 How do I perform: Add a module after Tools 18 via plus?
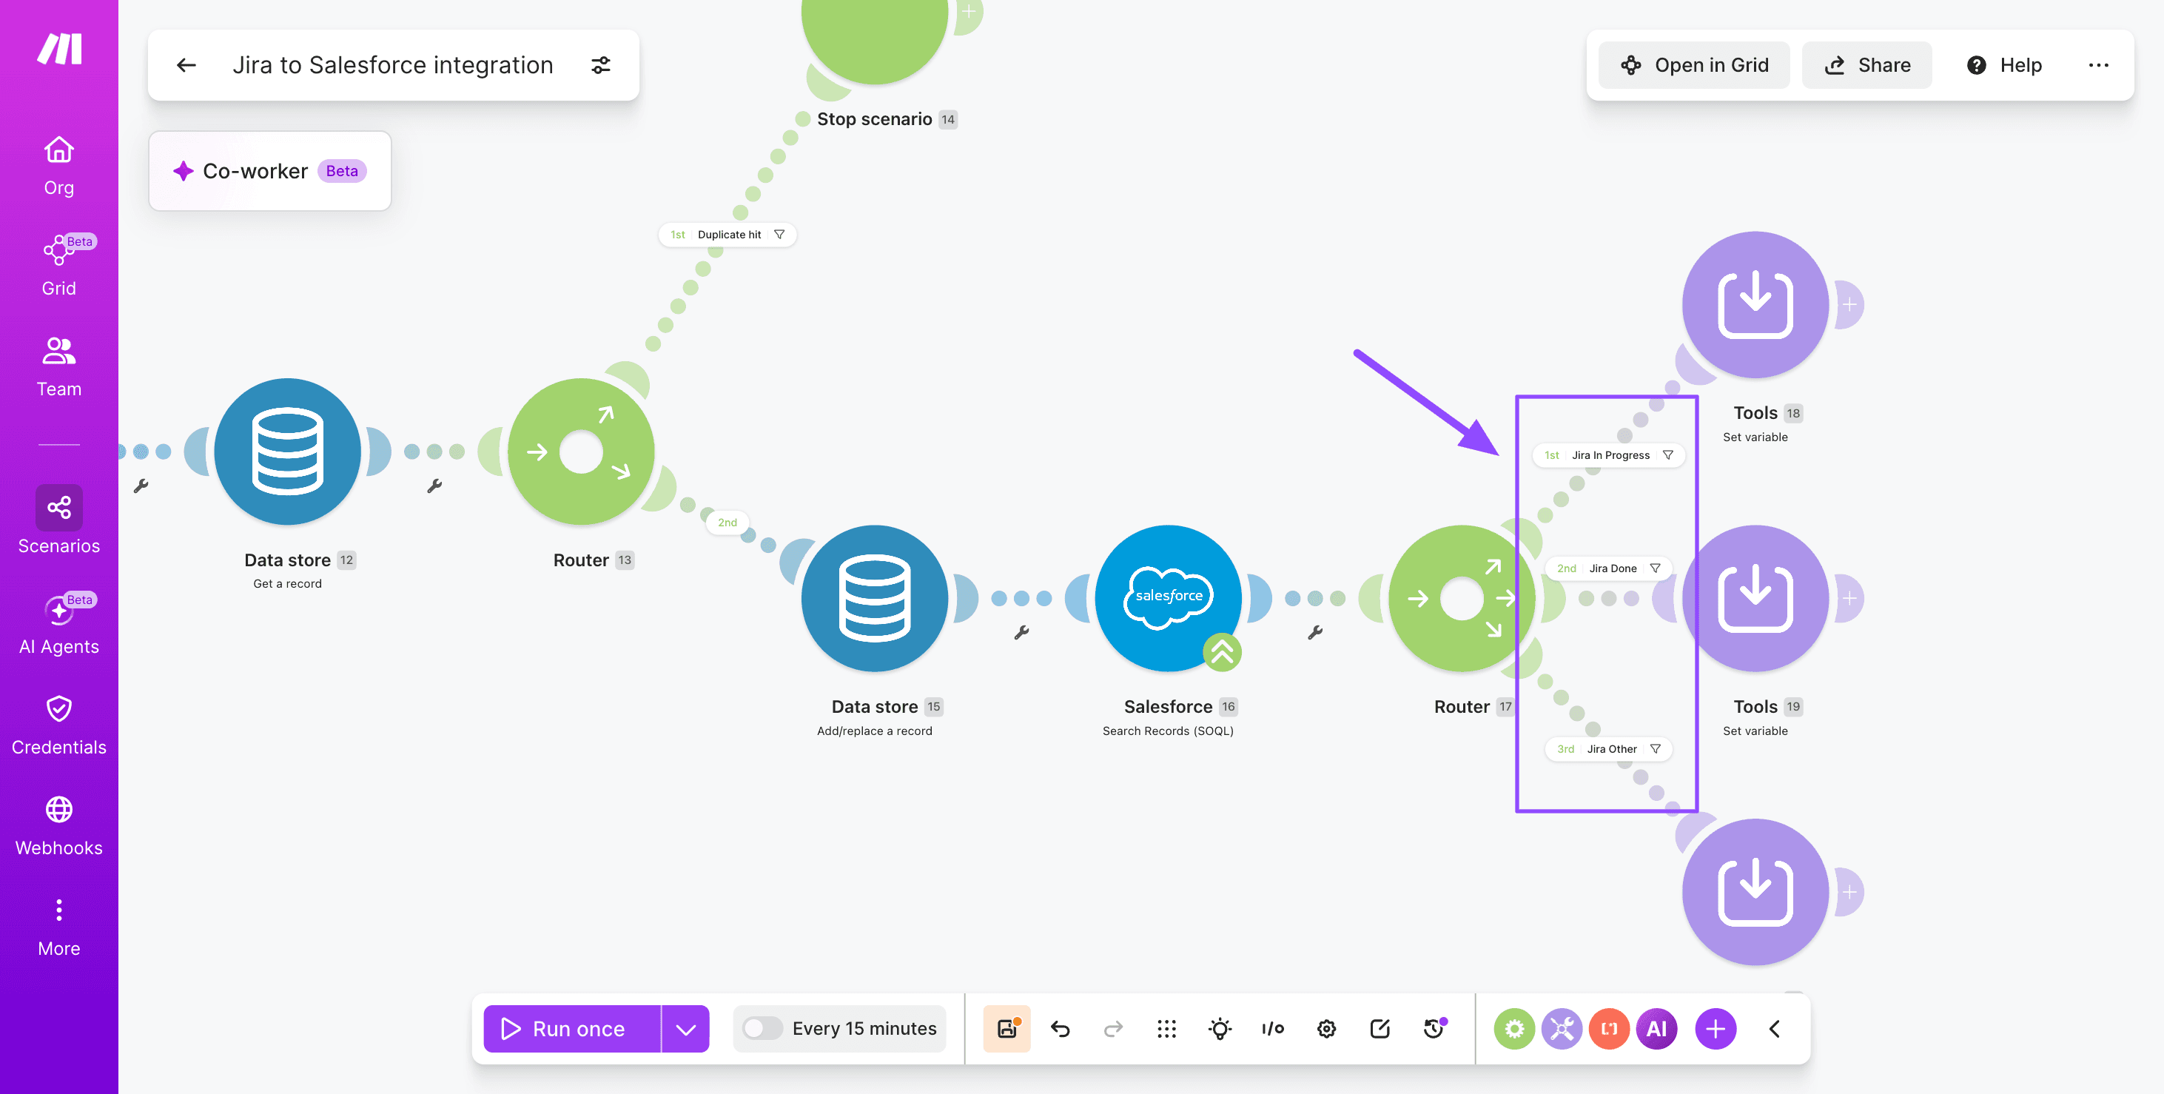[1849, 304]
